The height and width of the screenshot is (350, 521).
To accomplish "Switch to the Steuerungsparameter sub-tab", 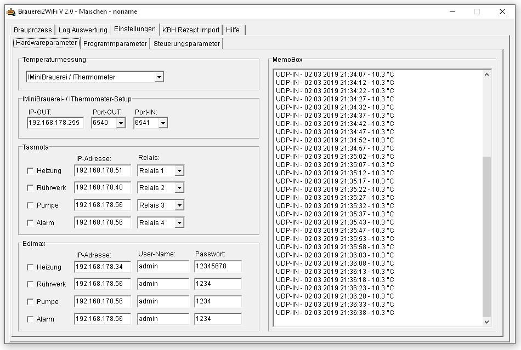I will click(186, 44).
